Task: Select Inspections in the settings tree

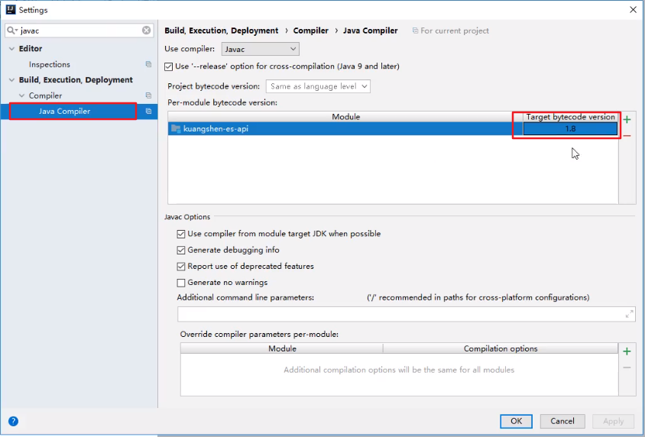Action: (x=49, y=65)
